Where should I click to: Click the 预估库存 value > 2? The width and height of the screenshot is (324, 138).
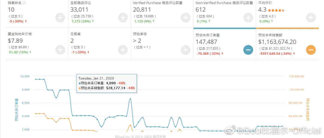point(137,41)
